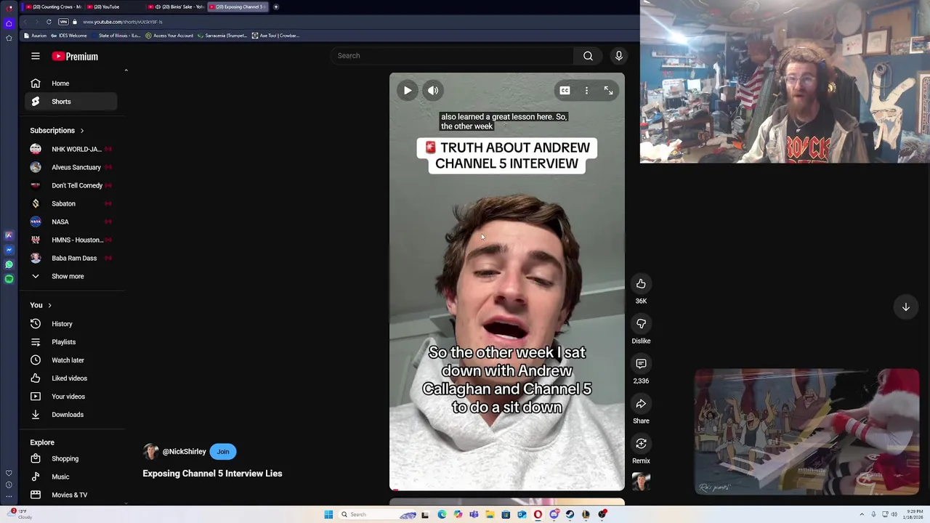Viewport: 930px width, 523px height.
Task: Toggle closed captions on the Short
Action: [x=565, y=91]
